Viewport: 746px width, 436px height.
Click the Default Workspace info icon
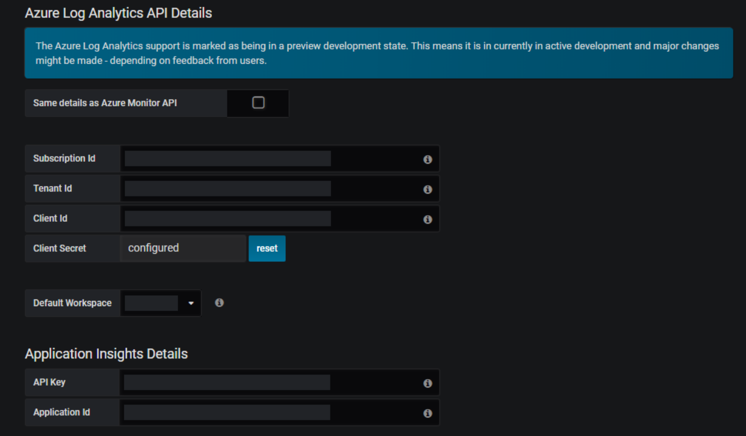coord(219,302)
